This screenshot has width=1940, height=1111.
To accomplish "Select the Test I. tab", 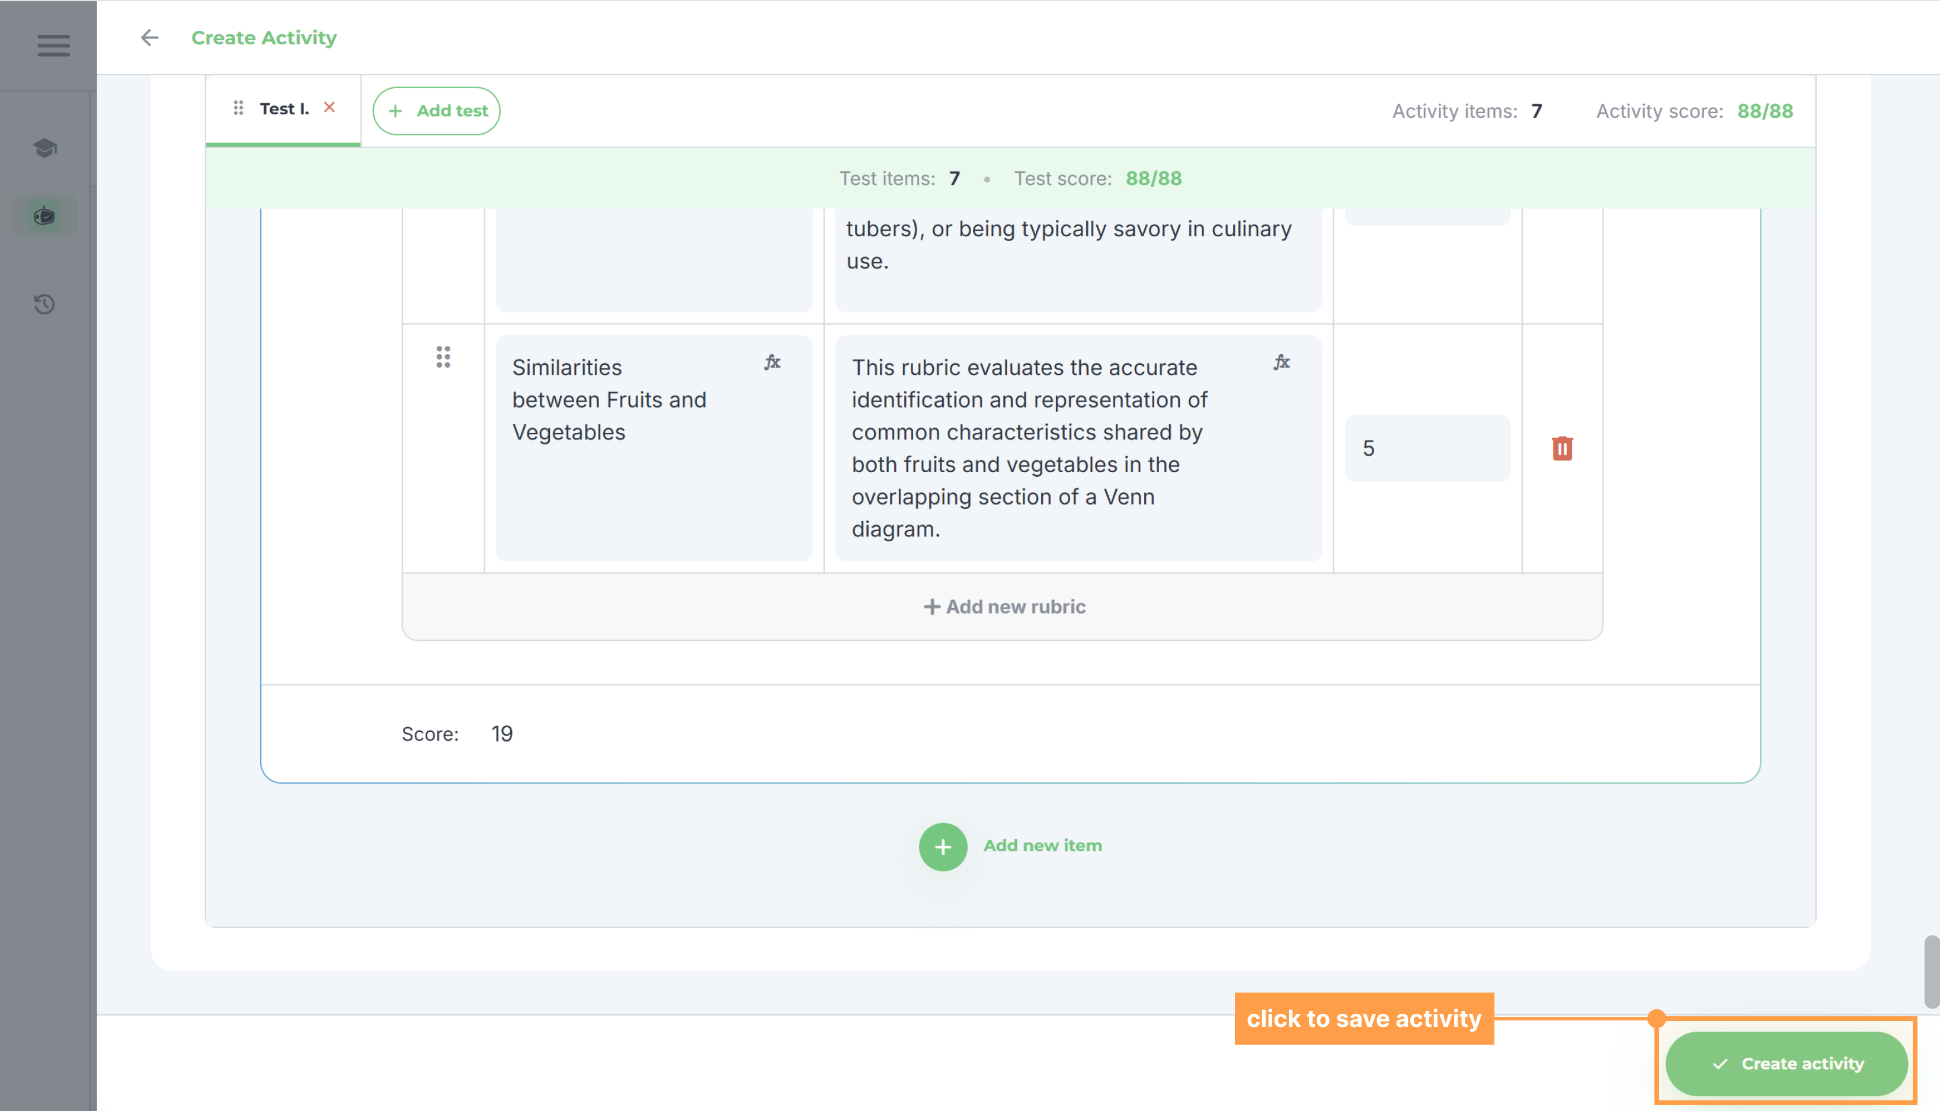I will point(283,109).
